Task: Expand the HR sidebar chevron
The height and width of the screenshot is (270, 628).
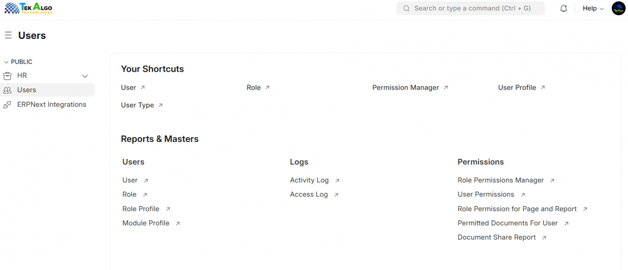Action: (x=85, y=76)
